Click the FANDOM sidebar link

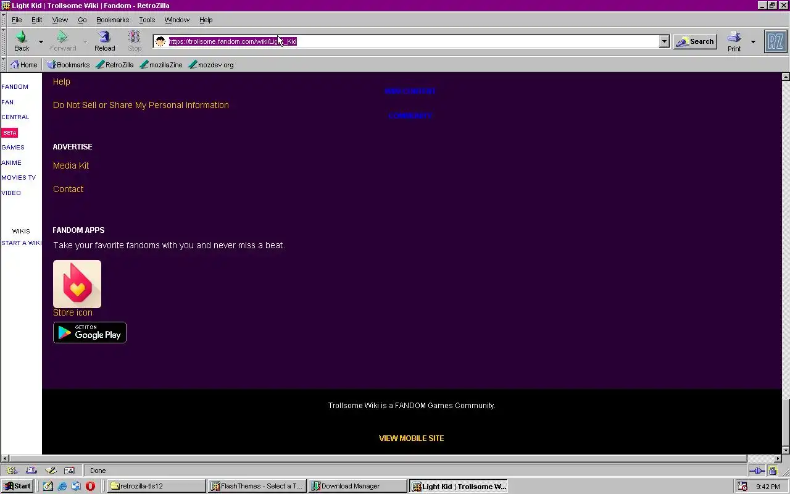[15, 87]
